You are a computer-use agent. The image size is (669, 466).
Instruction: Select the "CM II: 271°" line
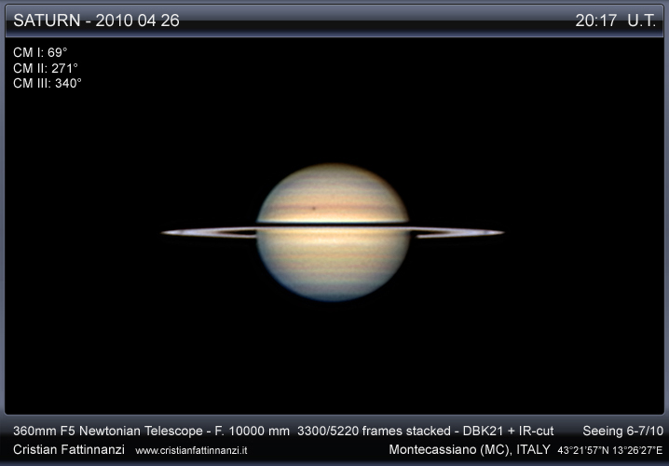tap(46, 68)
